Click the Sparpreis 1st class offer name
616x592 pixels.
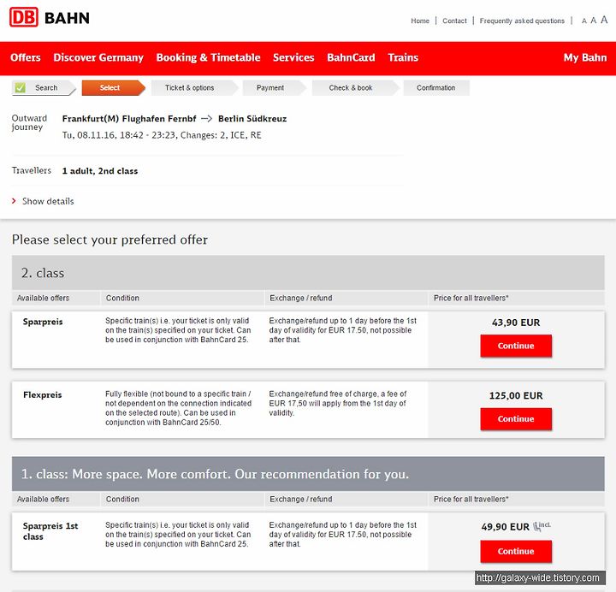pos(50,531)
